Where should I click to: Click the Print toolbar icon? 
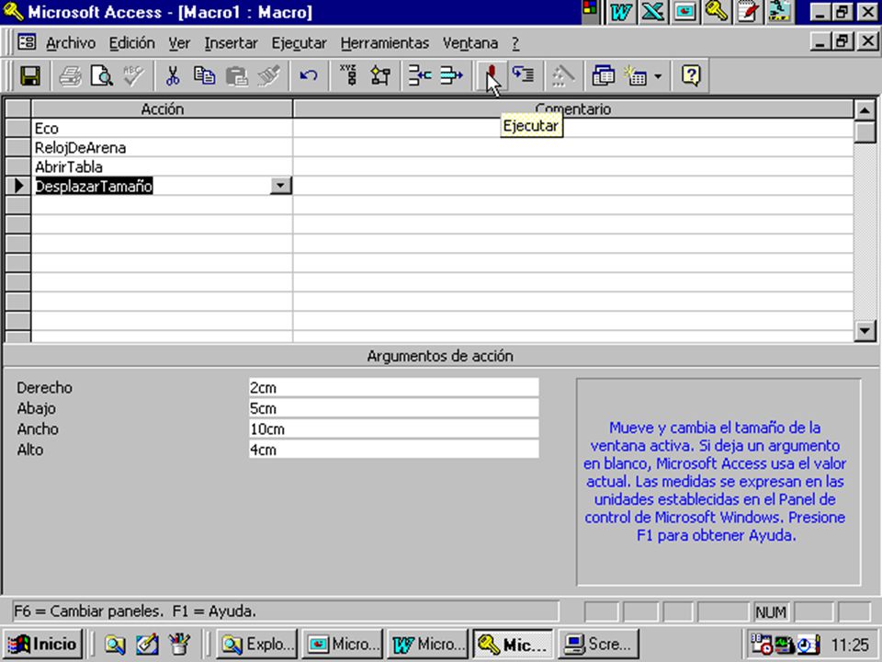pyautogui.click(x=71, y=75)
